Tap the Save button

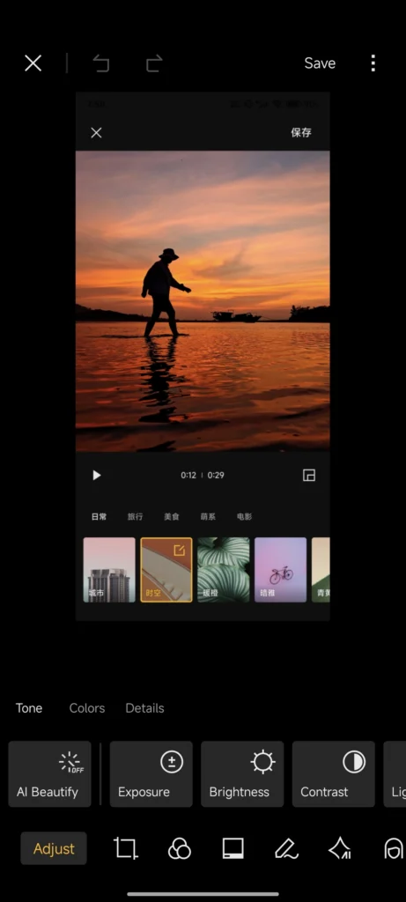(320, 63)
